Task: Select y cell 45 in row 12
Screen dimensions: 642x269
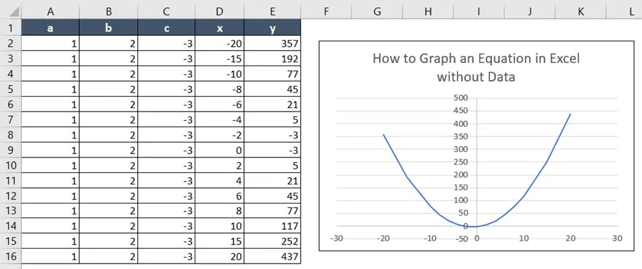Action: 273,196
